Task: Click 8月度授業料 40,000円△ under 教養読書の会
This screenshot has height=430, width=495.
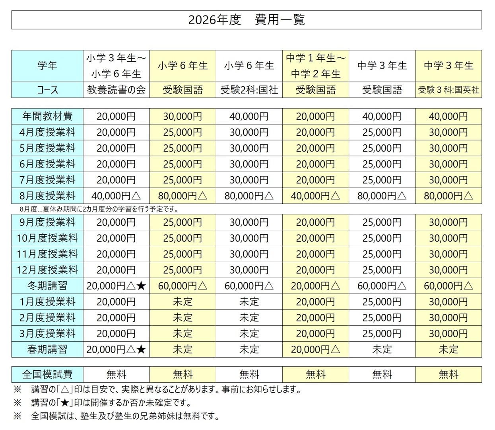Action: coord(116,196)
